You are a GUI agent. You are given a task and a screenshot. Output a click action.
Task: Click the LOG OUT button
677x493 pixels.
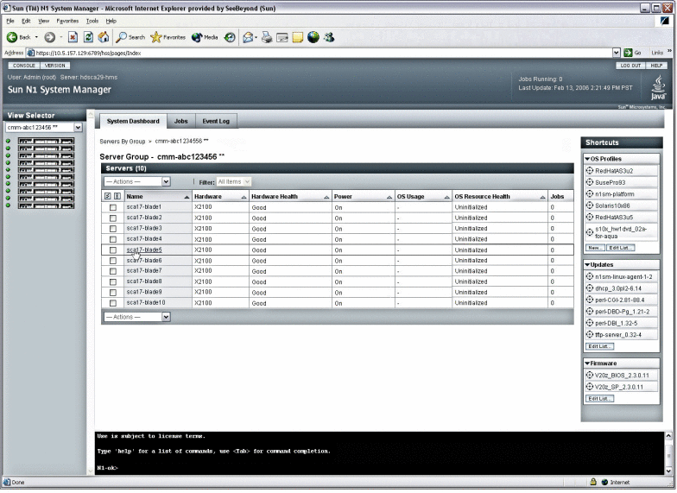(x=630, y=66)
